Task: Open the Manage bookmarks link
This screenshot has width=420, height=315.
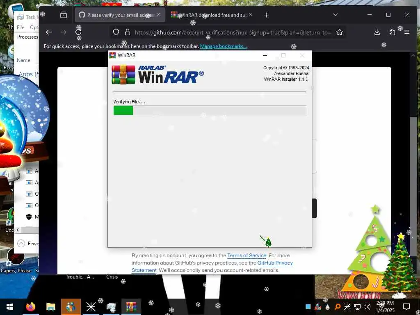Action: point(224,46)
